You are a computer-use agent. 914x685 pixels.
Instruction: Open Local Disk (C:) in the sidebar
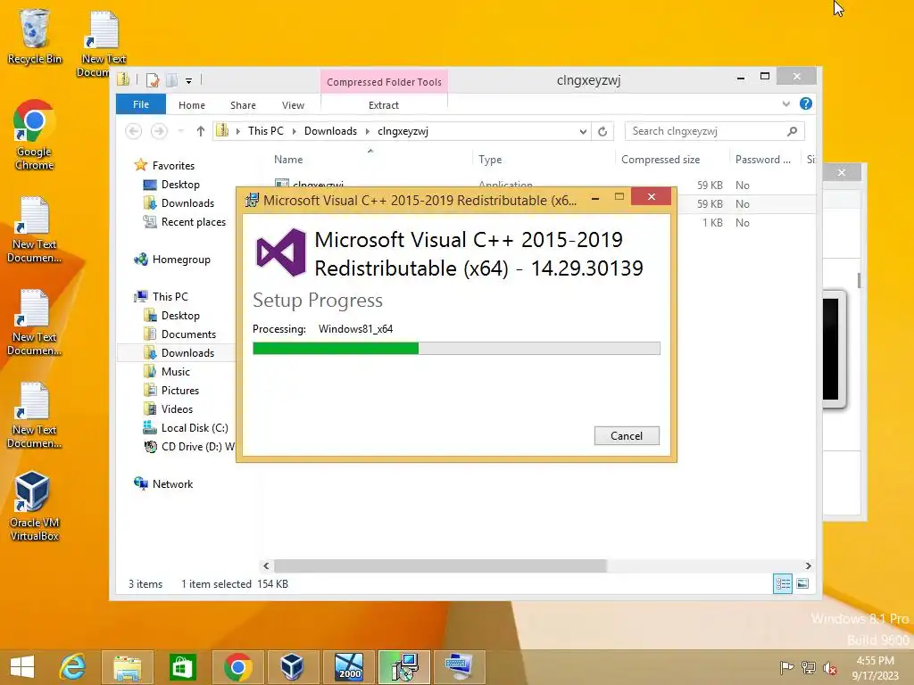tap(195, 427)
